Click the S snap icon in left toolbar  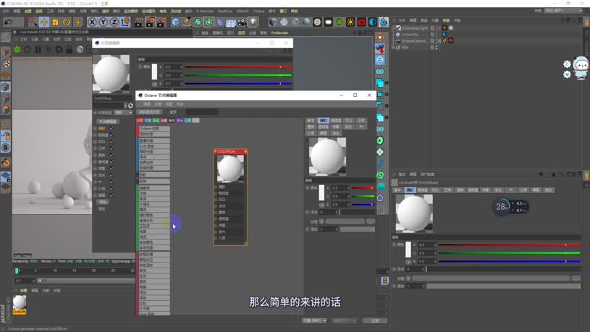[x=6, y=148]
